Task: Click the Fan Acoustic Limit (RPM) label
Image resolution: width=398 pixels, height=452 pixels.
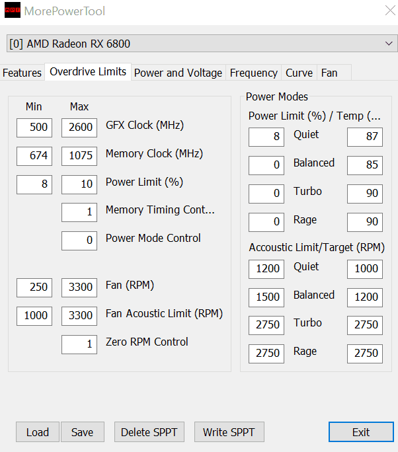Action: pyautogui.click(x=164, y=314)
